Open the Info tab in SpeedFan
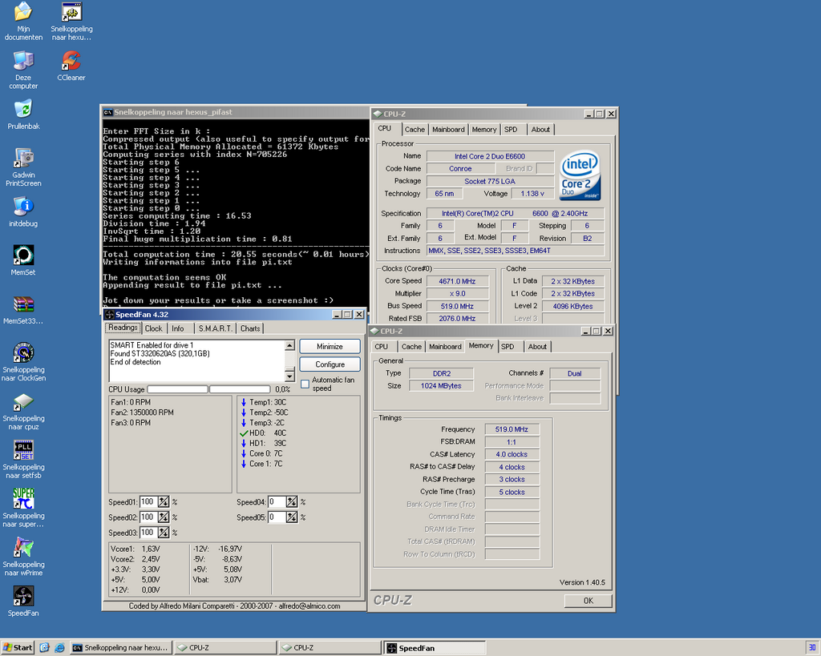The image size is (821, 656). [x=178, y=328]
